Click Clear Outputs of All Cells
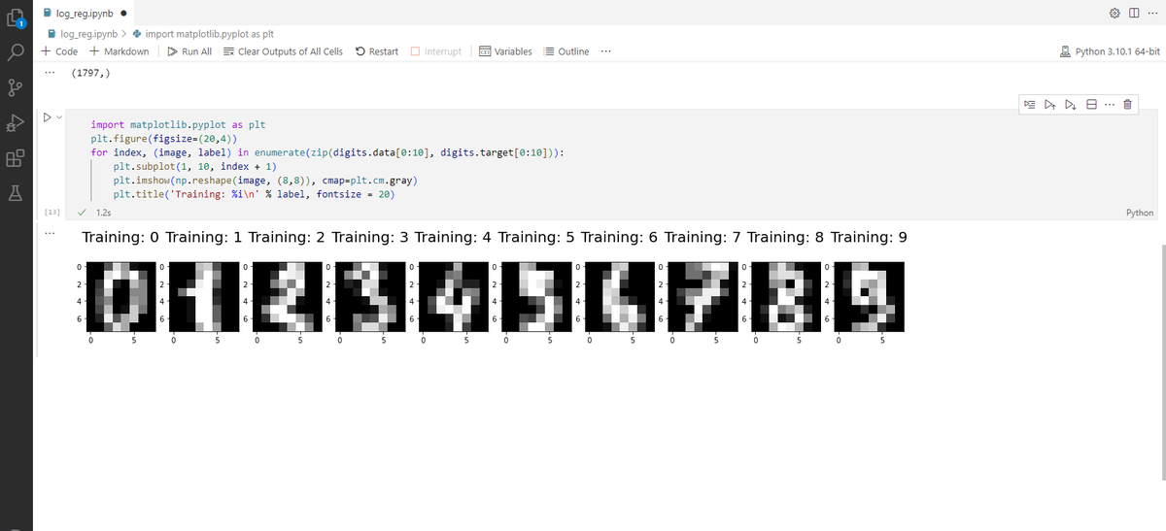The height and width of the screenshot is (531, 1166). click(x=283, y=51)
